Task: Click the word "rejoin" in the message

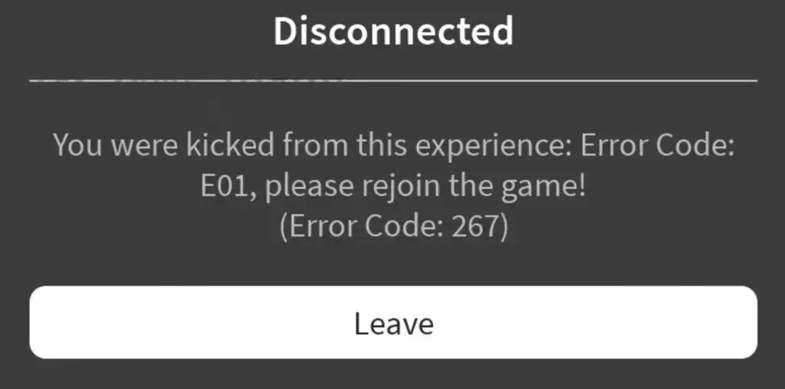Action: click(x=402, y=187)
